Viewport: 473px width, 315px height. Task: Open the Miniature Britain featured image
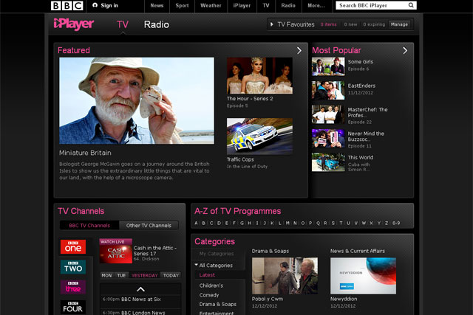[x=137, y=101]
